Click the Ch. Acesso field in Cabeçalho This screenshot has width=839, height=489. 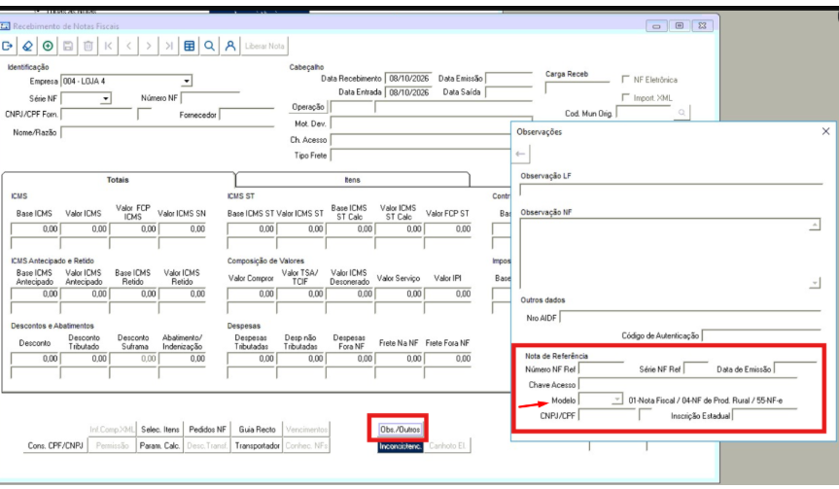coord(421,140)
